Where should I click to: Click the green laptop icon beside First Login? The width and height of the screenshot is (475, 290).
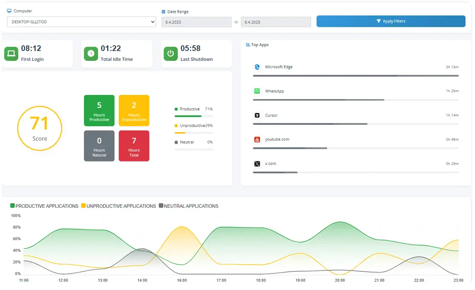coord(11,54)
